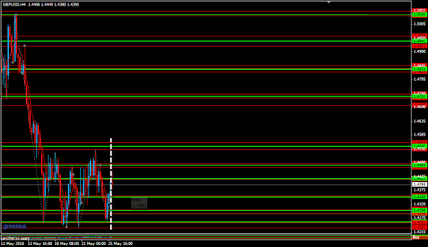428x247 pixels.
Task: Click the 1.4585 price scale value
Action: [x=420, y=135]
